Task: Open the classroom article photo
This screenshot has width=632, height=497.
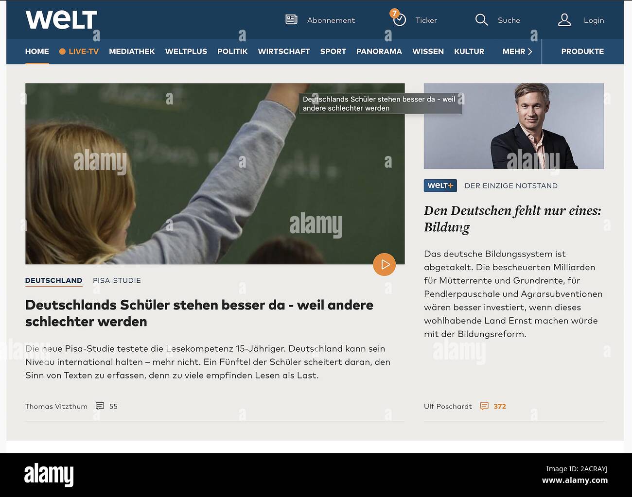Action: tap(215, 173)
